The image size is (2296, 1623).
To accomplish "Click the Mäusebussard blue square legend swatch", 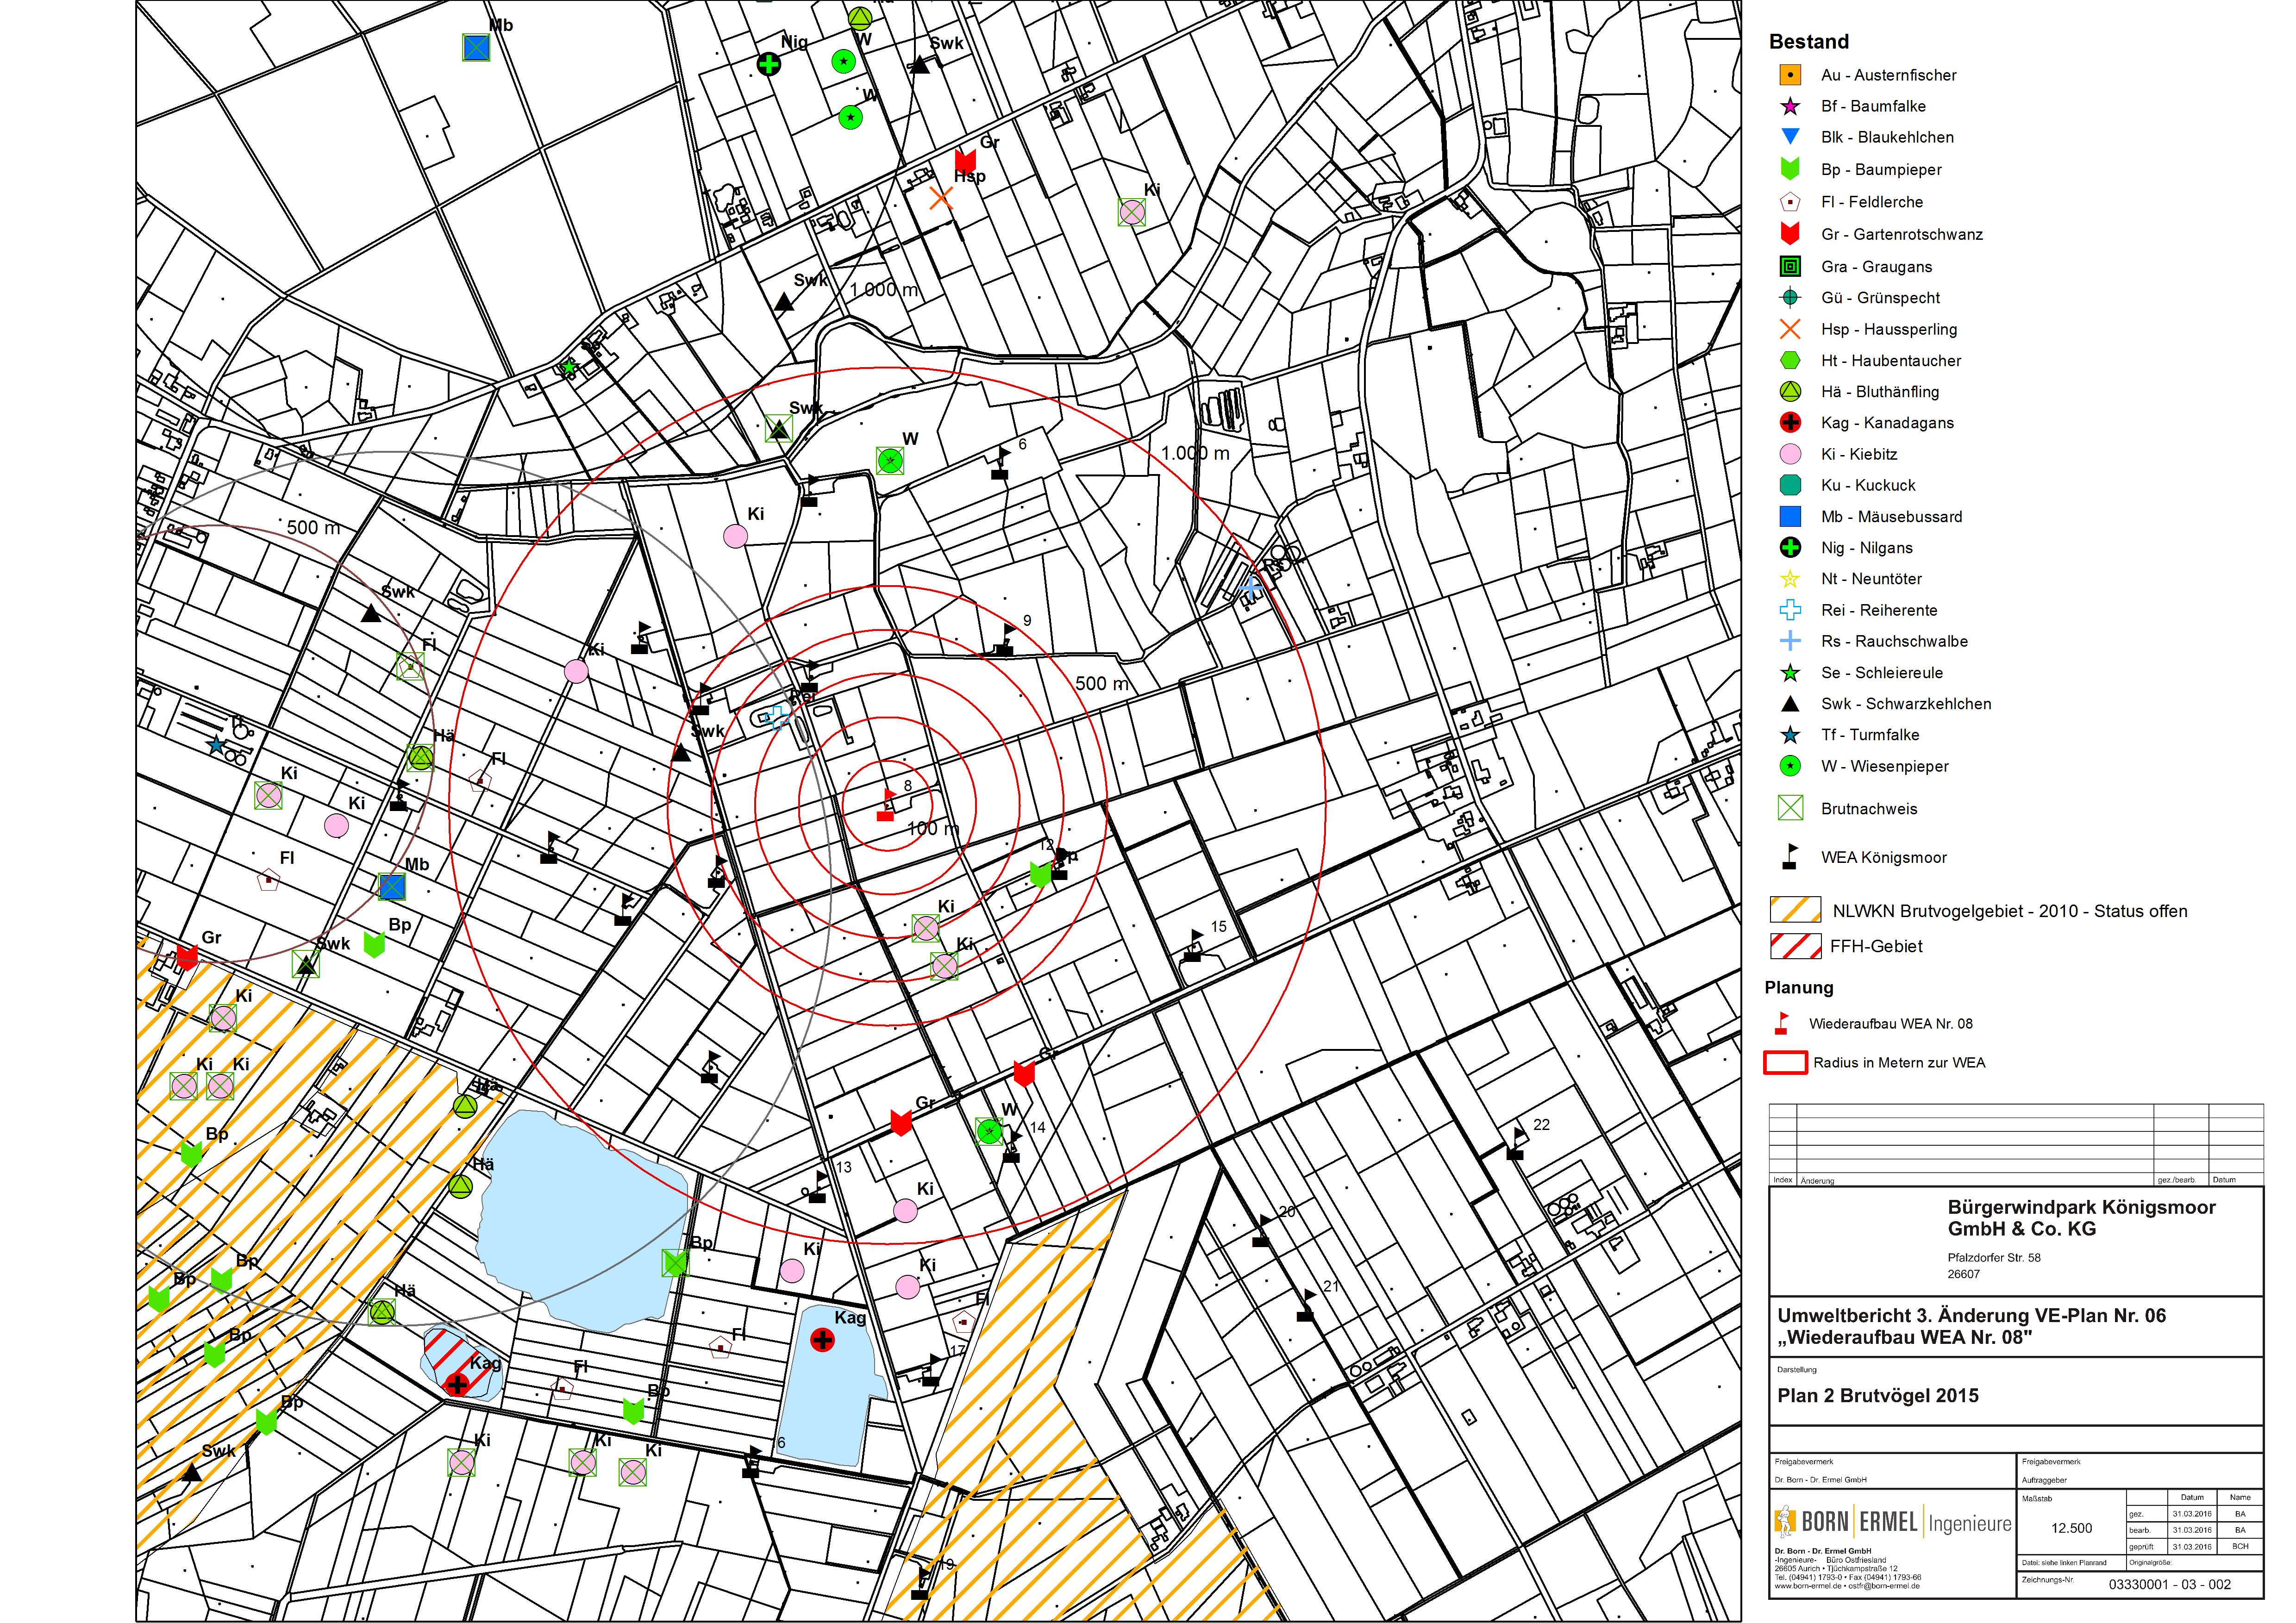I will click(1790, 517).
